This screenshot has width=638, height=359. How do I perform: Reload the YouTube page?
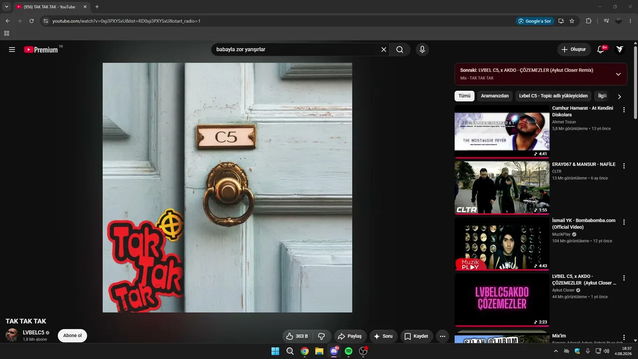pyautogui.click(x=31, y=21)
